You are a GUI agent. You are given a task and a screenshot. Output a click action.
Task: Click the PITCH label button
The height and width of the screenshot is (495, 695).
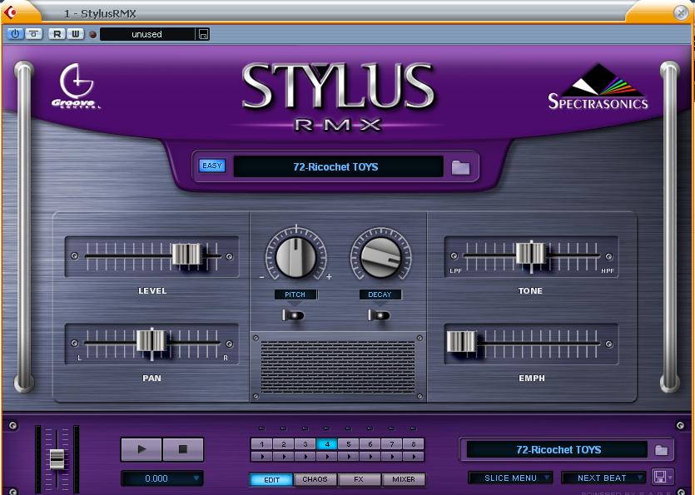coord(295,295)
